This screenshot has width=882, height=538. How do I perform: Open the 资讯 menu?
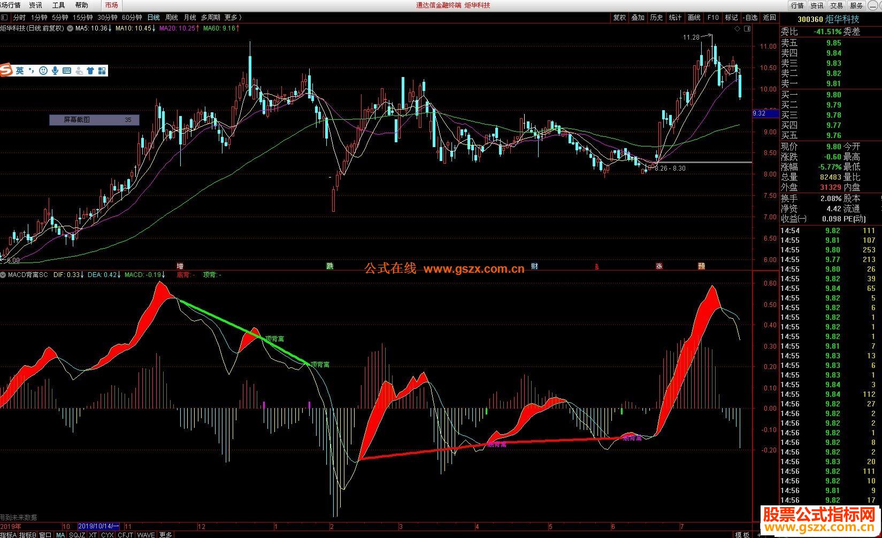pyautogui.click(x=35, y=5)
